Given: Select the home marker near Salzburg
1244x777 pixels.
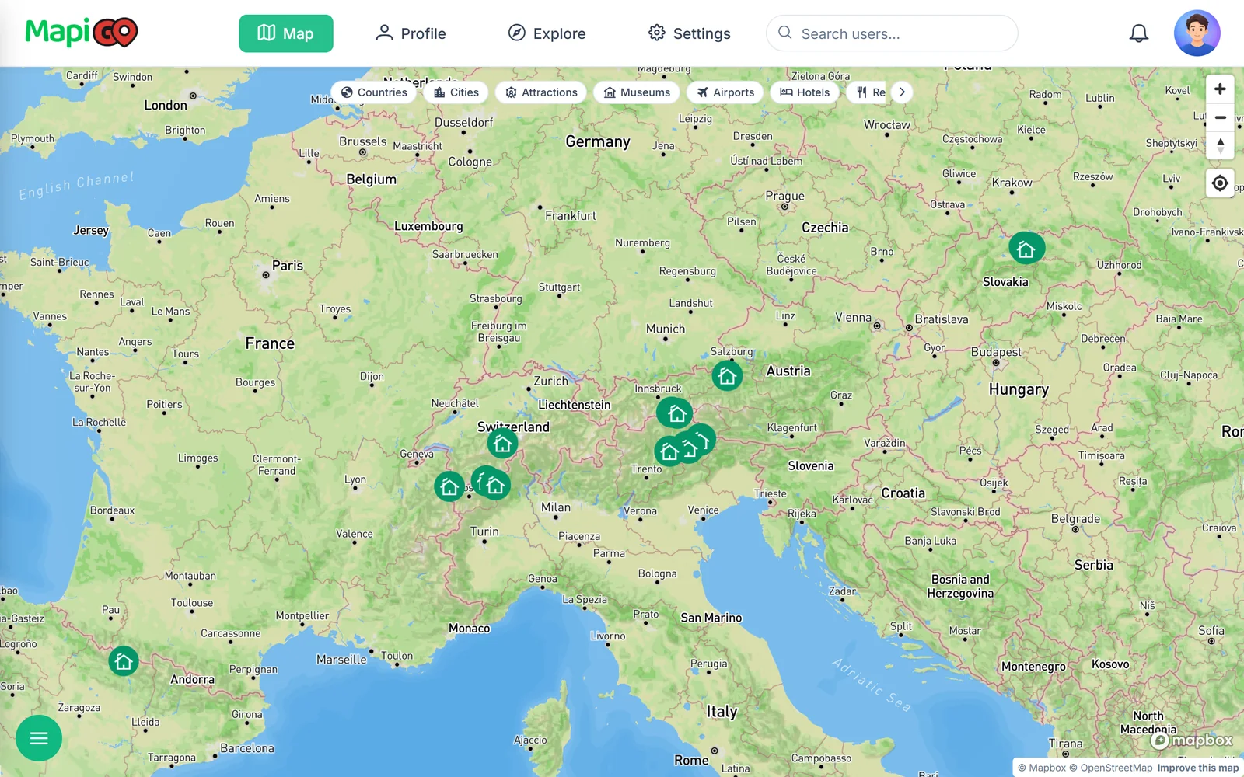Looking at the screenshot, I should [x=727, y=375].
